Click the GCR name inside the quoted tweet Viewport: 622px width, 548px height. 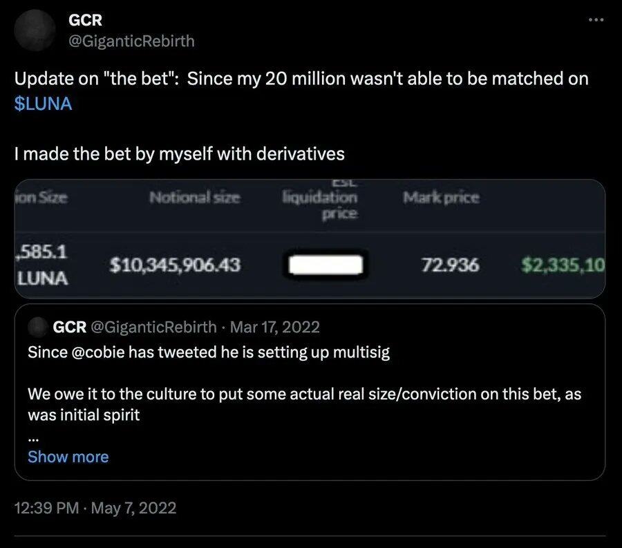pos(69,327)
